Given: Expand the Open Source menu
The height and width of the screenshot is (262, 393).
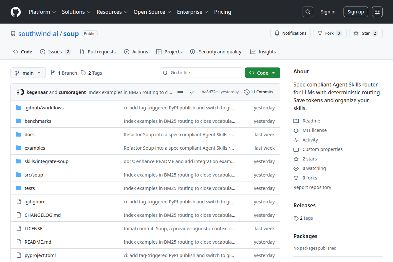Looking at the screenshot, I should (x=152, y=12).
